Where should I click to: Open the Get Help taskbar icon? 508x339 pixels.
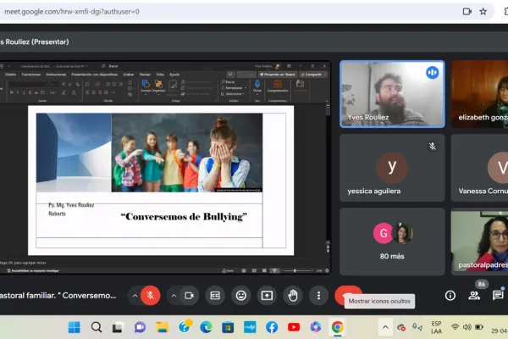[185, 326]
